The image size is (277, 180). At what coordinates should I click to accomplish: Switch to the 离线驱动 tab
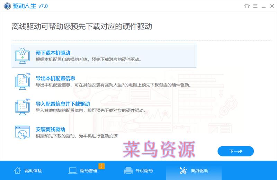coord(194,170)
